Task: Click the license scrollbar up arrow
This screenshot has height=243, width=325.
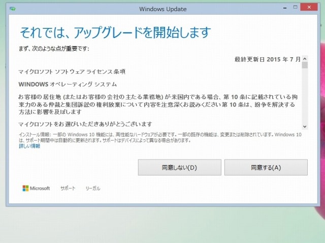Action: [305, 58]
